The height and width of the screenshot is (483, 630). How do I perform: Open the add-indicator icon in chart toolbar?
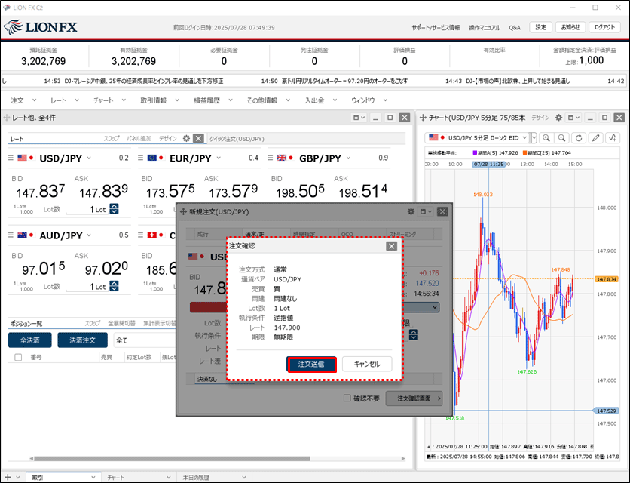pos(613,138)
